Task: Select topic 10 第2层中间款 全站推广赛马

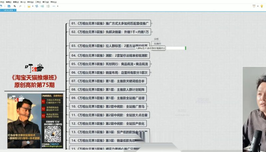Action: 108,106
